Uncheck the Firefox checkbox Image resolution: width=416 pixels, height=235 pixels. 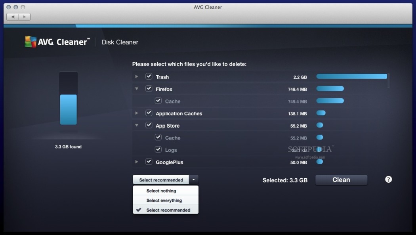tap(149, 89)
